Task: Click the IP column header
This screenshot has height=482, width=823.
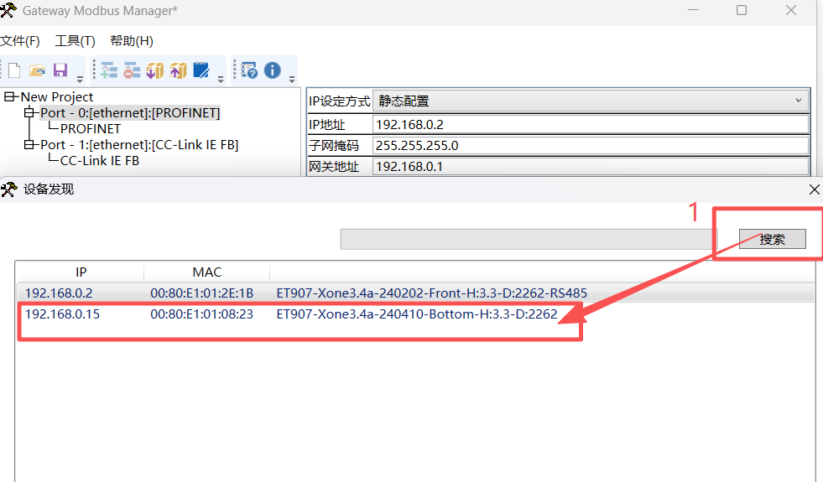Action: 81,272
